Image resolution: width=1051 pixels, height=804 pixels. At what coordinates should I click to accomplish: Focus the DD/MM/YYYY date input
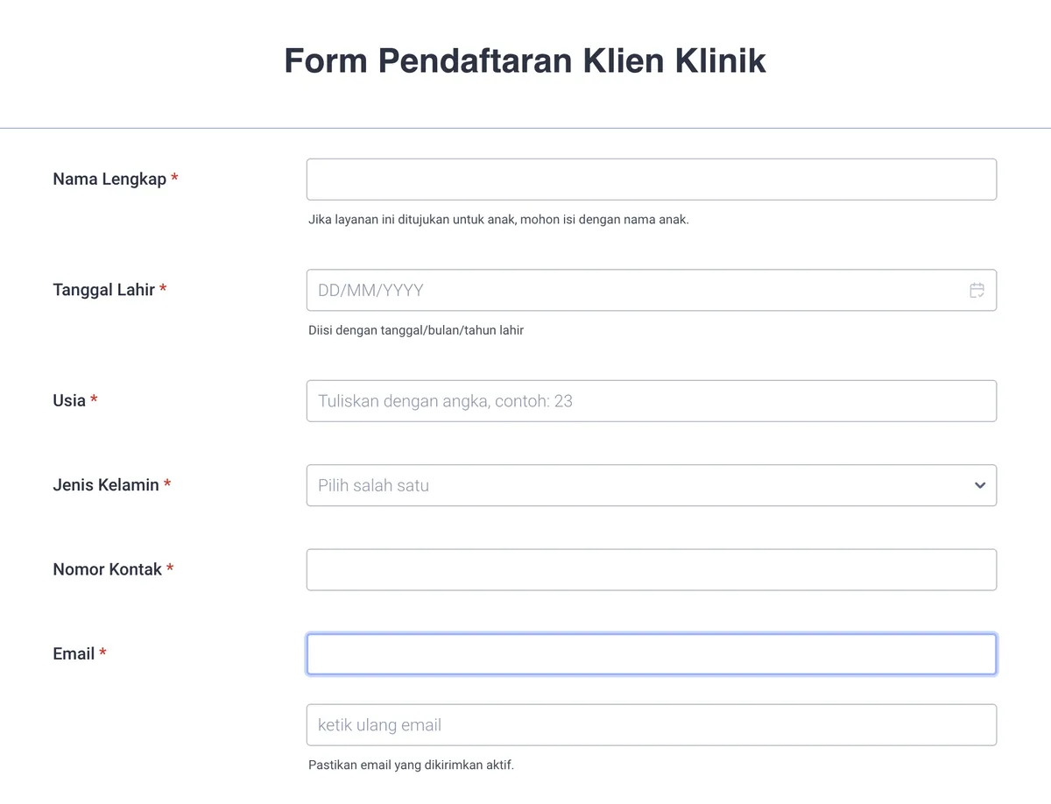(x=652, y=290)
